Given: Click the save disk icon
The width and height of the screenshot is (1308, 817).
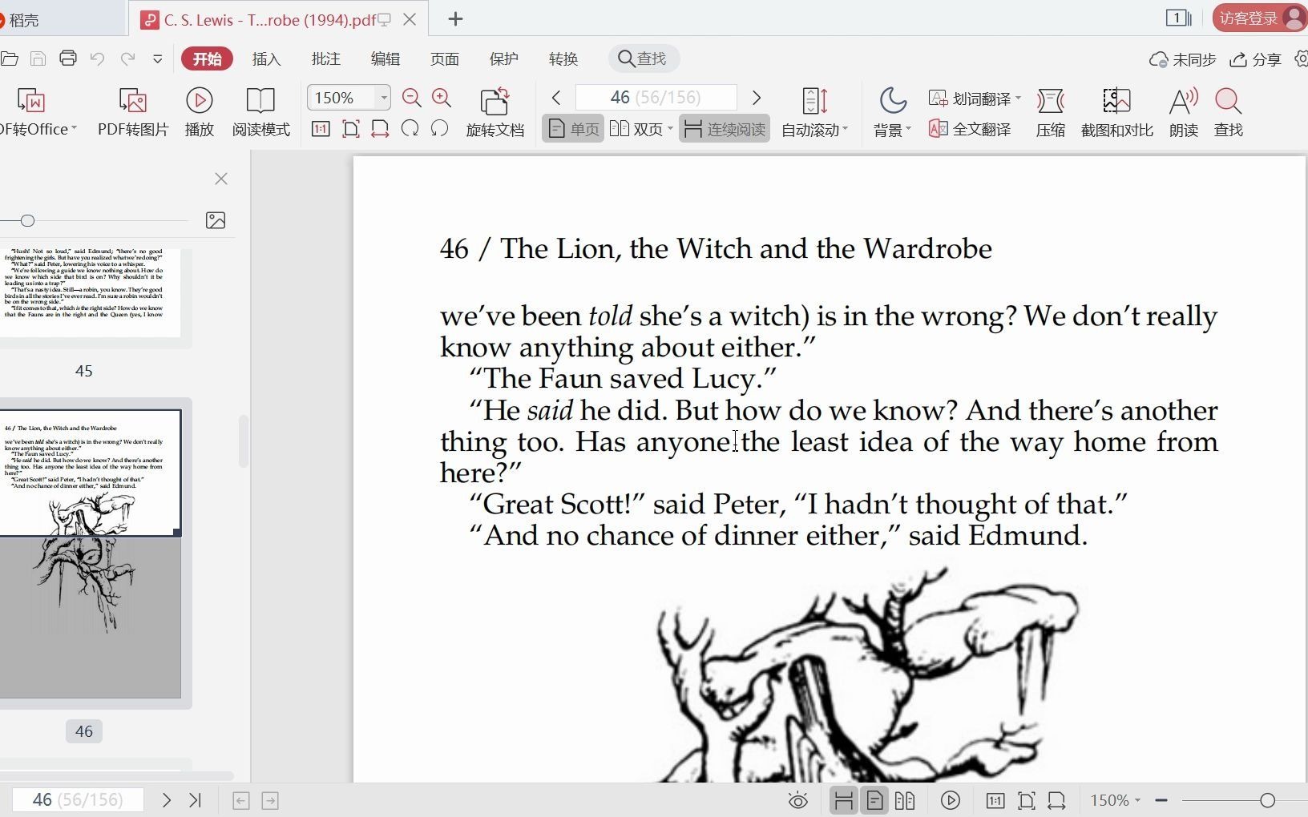Looking at the screenshot, I should coord(38,58).
